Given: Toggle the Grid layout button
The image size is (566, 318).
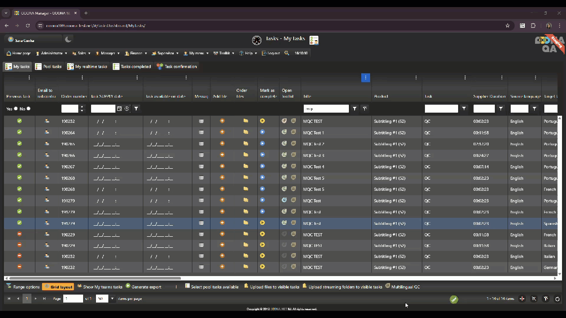Looking at the screenshot, I should [58, 287].
